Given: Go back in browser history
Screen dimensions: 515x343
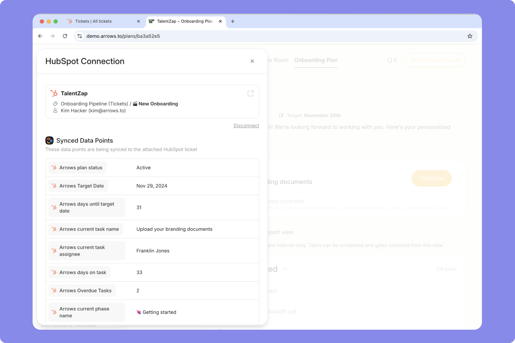Looking at the screenshot, I should click(40, 36).
